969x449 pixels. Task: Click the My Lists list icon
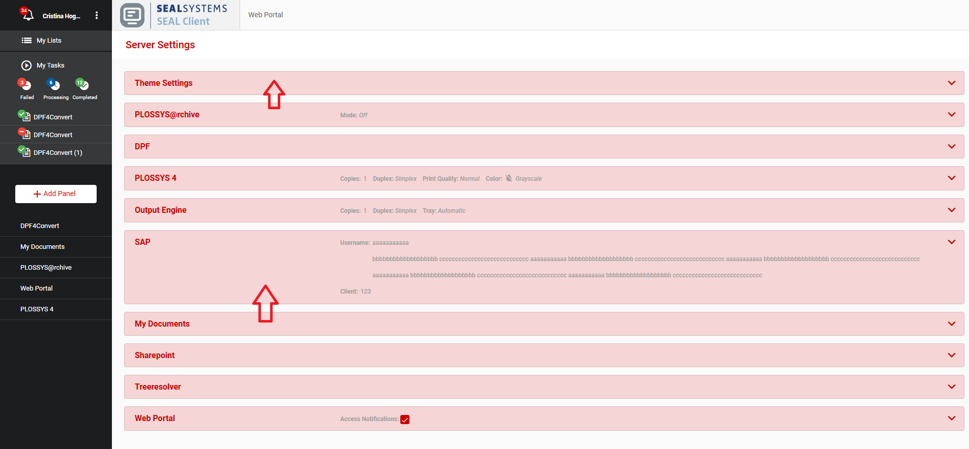[x=26, y=41]
